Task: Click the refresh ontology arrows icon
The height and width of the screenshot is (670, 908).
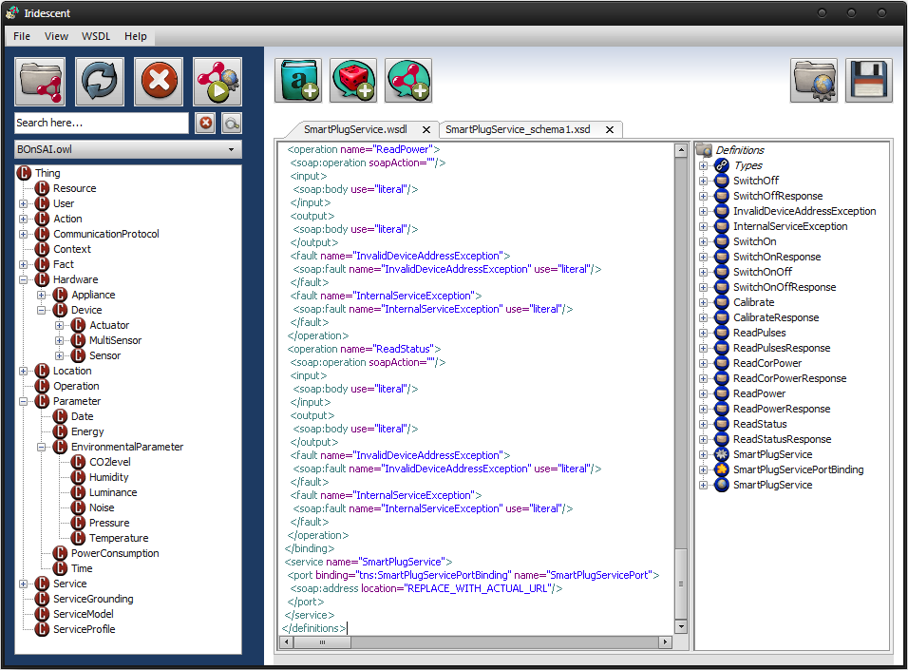Action: pyautogui.click(x=99, y=82)
